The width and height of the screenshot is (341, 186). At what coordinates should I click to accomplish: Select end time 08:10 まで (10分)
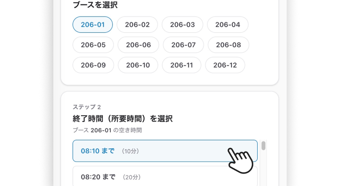[x=165, y=151]
